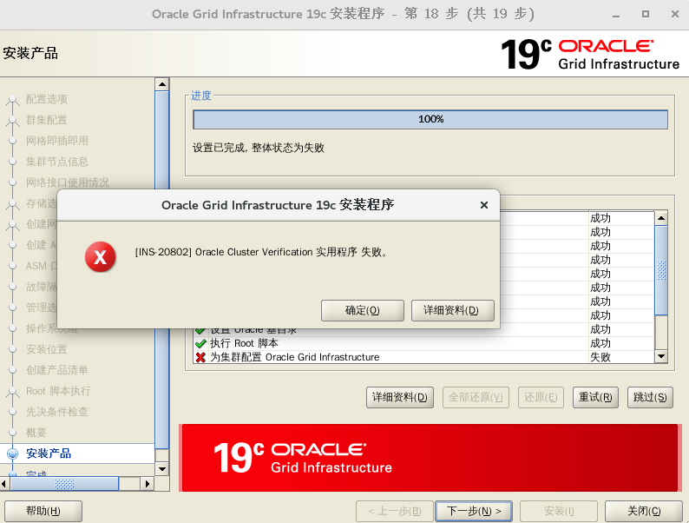Select 配置选项 step in sidebar
The width and height of the screenshot is (689, 523).
[46, 99]
